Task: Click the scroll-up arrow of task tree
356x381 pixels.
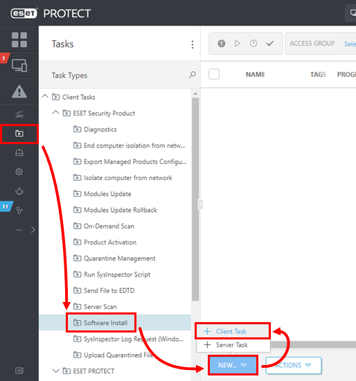Action: [195, 94]
